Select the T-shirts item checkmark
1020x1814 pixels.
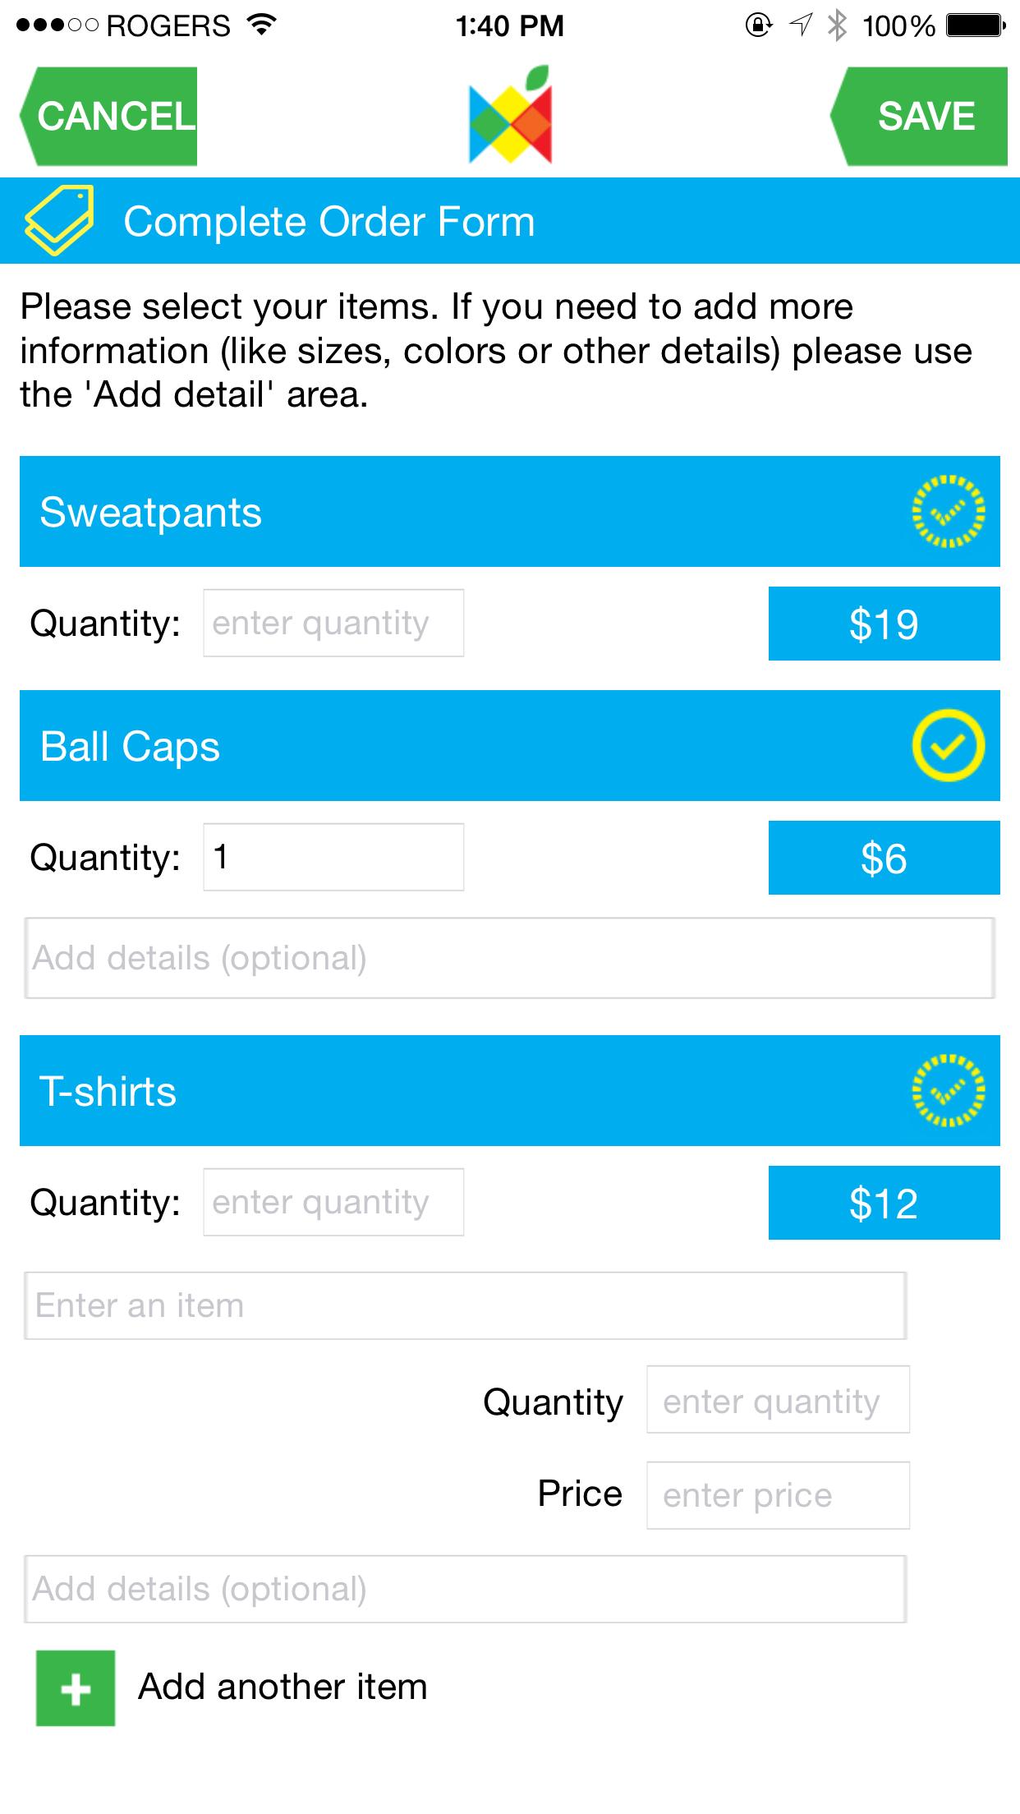[948, 1091]
